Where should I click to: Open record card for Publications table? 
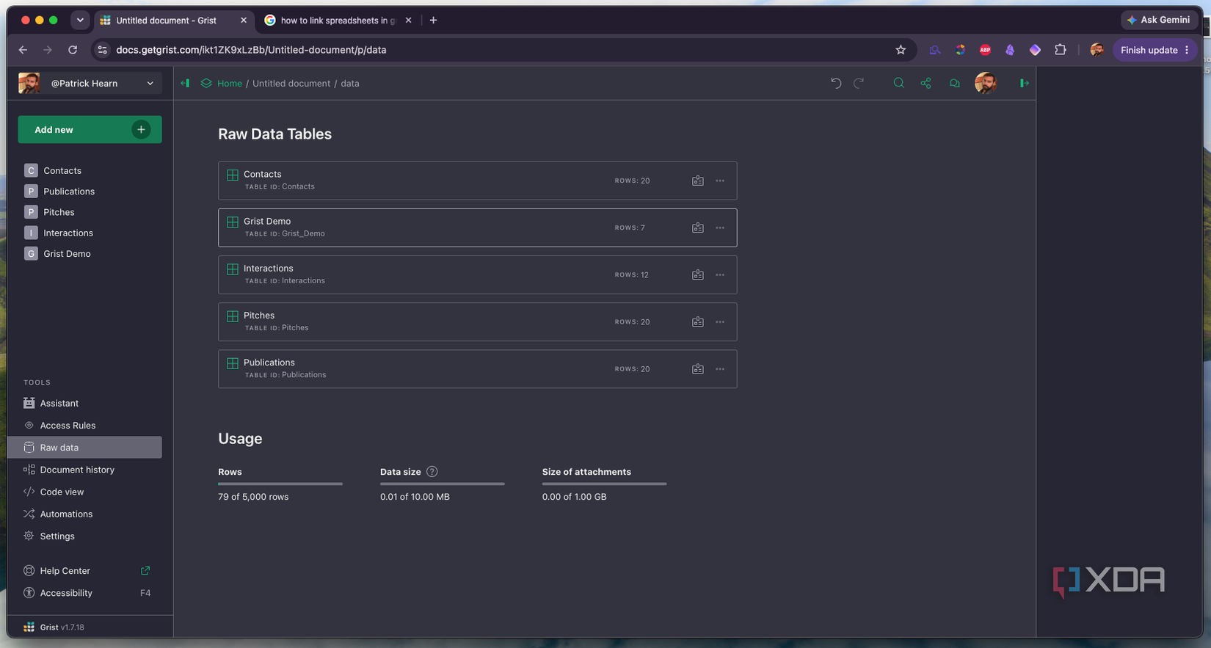pyautogui.click(x=697, y=368)
